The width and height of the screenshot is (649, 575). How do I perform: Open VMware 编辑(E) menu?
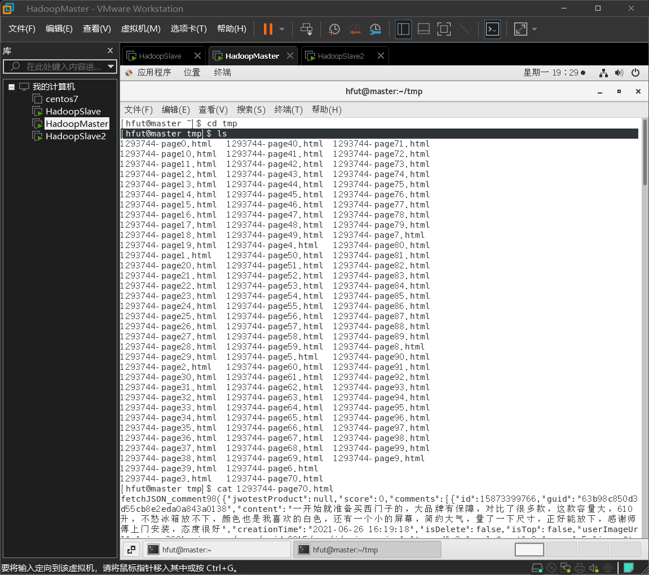pos(59,29)
